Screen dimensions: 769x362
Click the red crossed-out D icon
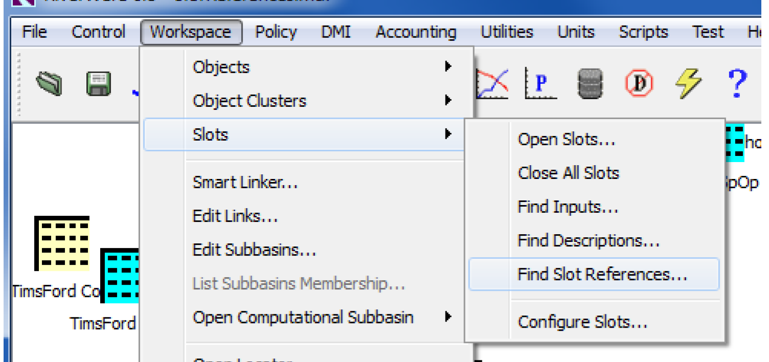click(639, 84)
